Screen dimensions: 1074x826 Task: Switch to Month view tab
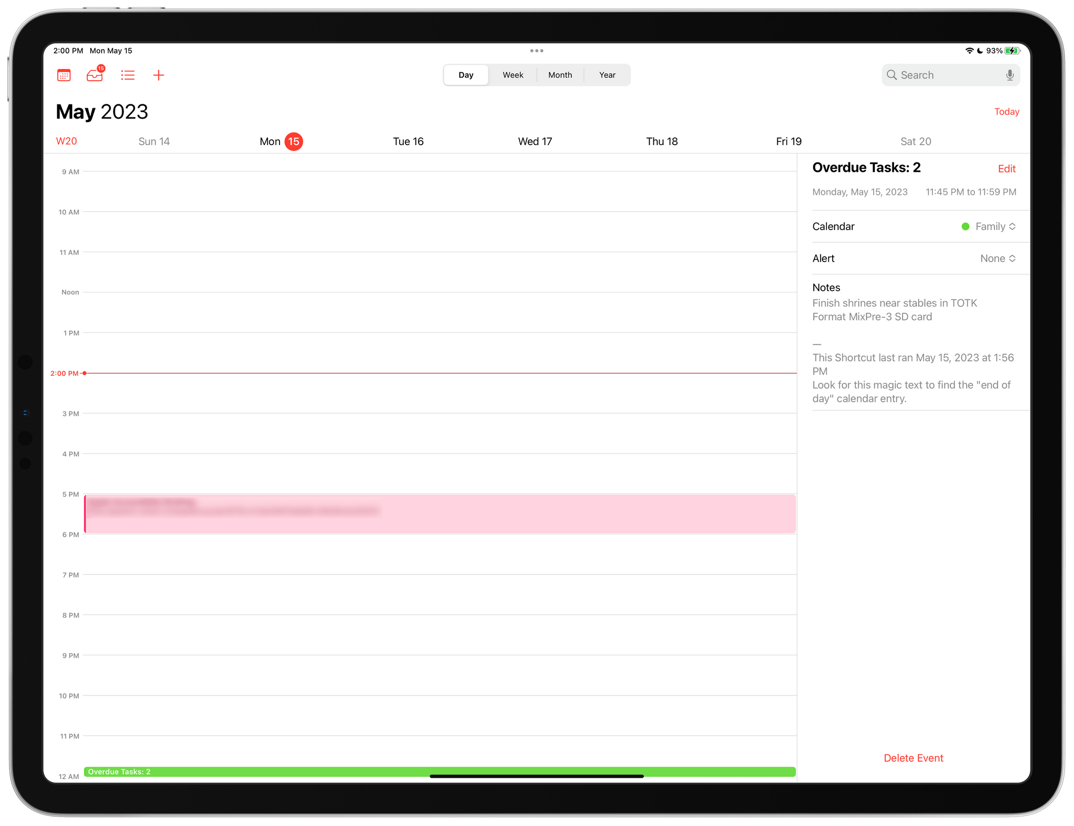pos(560,74)
